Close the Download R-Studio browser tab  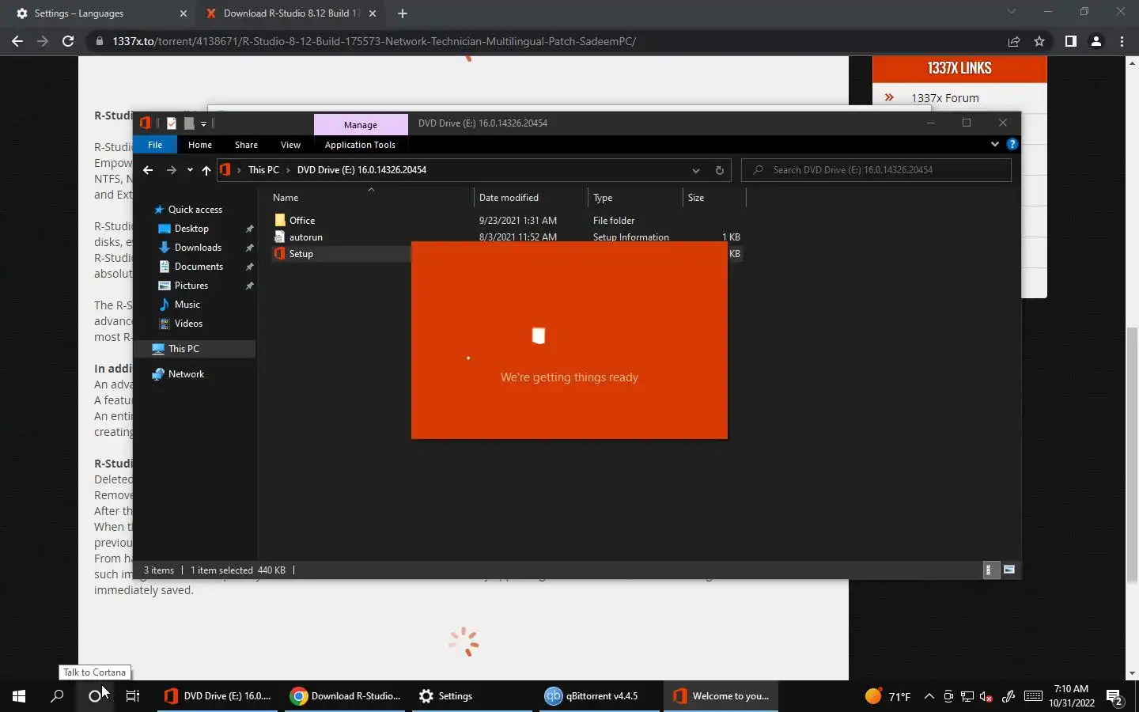point(373,13)
